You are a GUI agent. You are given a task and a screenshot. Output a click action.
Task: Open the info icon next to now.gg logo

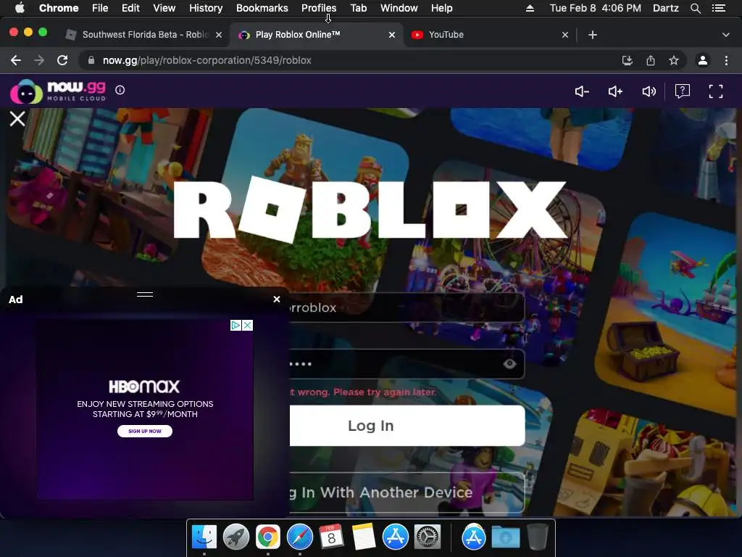(120, 90)
